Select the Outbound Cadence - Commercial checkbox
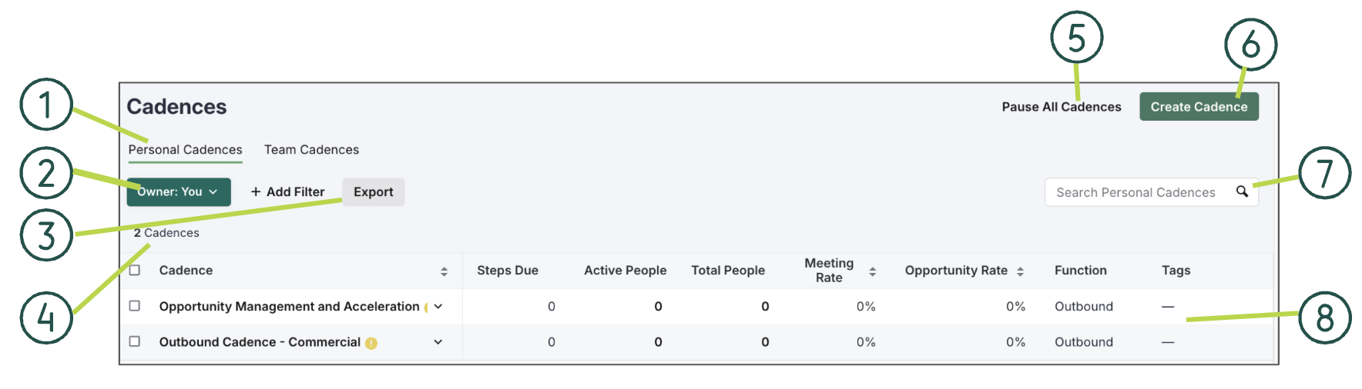The width and height of the screenshot is (1362, 389). [x=135, y=341]
